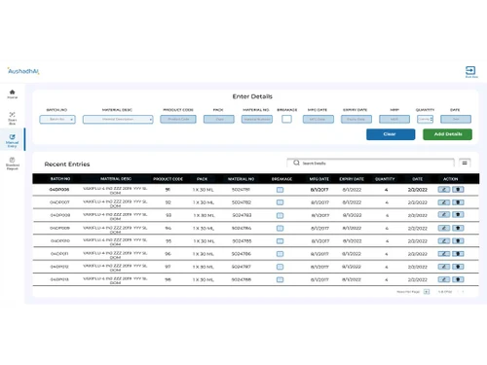Toggle Breakage checkbox for material 5024781
Image resolution: width=487 pixels, height=365 pixels.
280,190
